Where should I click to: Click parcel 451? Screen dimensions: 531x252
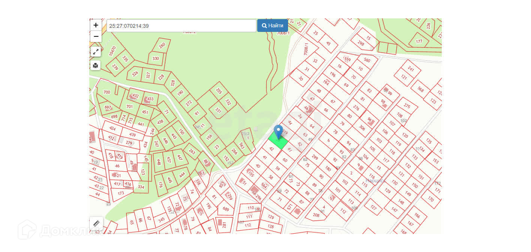click(x=145, y=112)
